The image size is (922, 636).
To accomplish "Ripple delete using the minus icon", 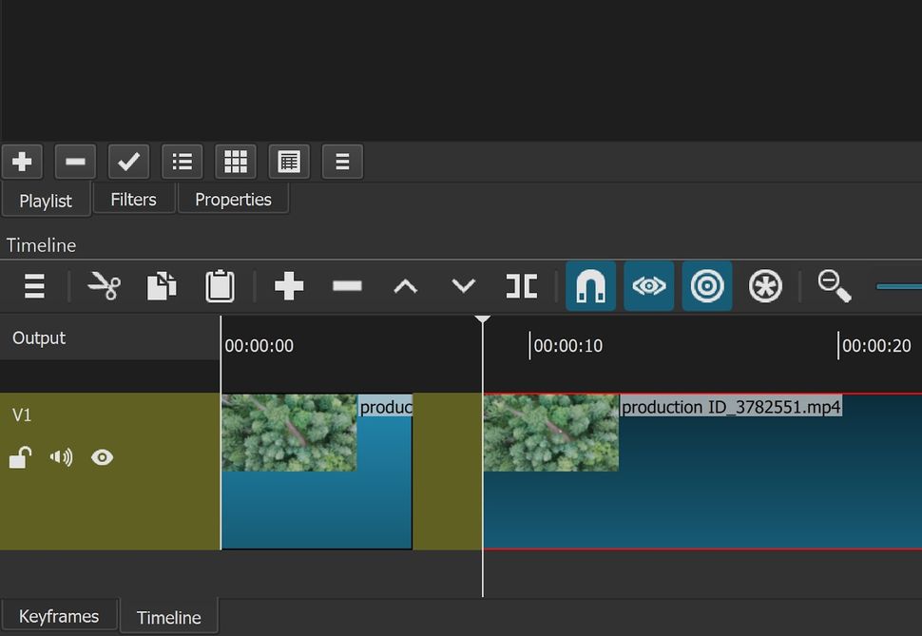I will pos(346,285).
